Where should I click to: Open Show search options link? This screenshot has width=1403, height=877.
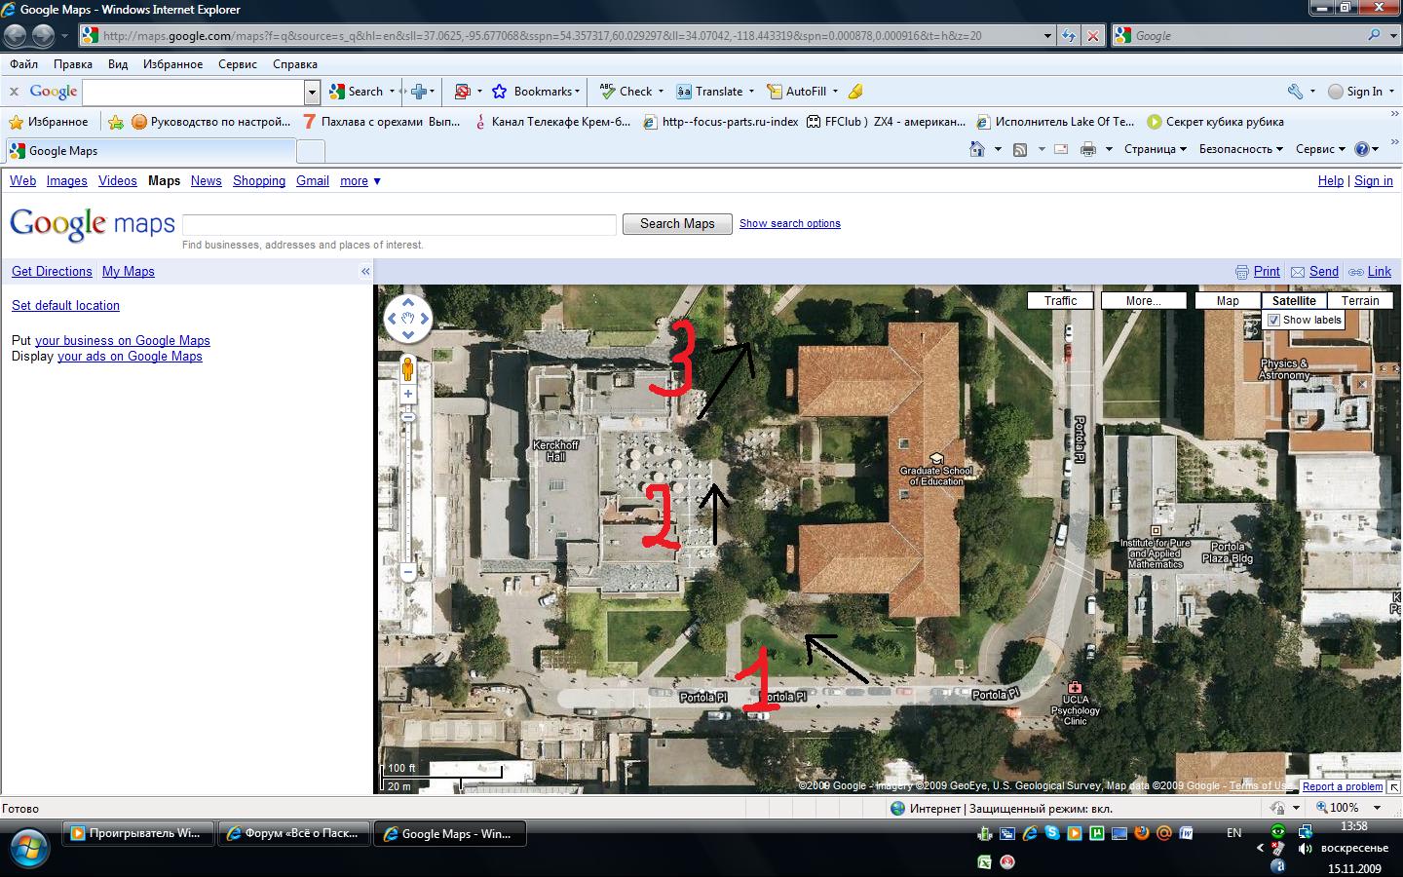789,223
